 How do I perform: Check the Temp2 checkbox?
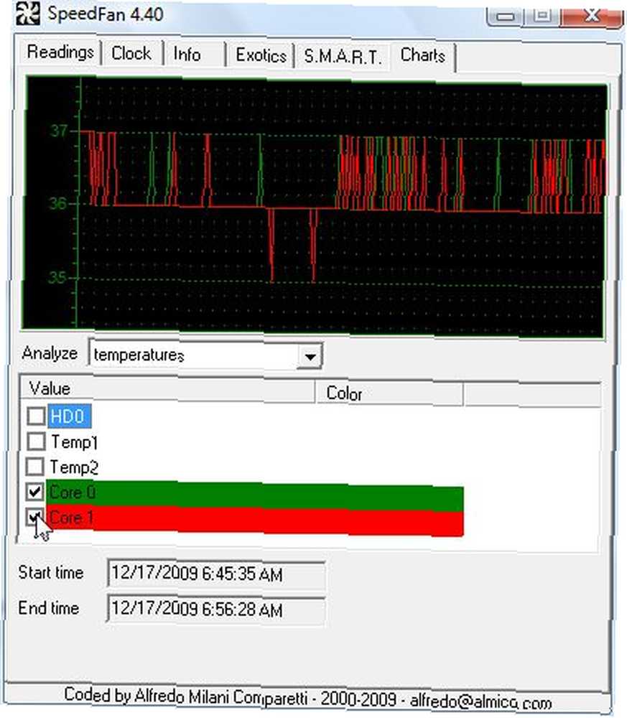[x=35, y=467]
